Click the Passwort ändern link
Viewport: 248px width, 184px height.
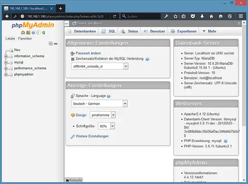coord(88,53)
